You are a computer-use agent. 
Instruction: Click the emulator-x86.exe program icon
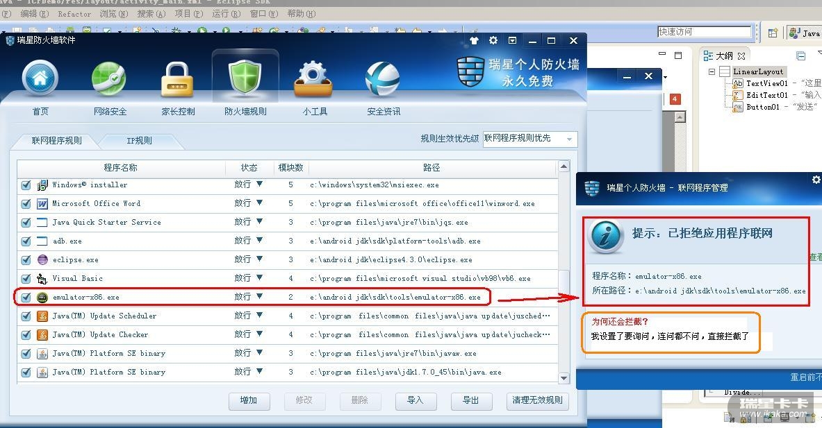coord(42,297)
